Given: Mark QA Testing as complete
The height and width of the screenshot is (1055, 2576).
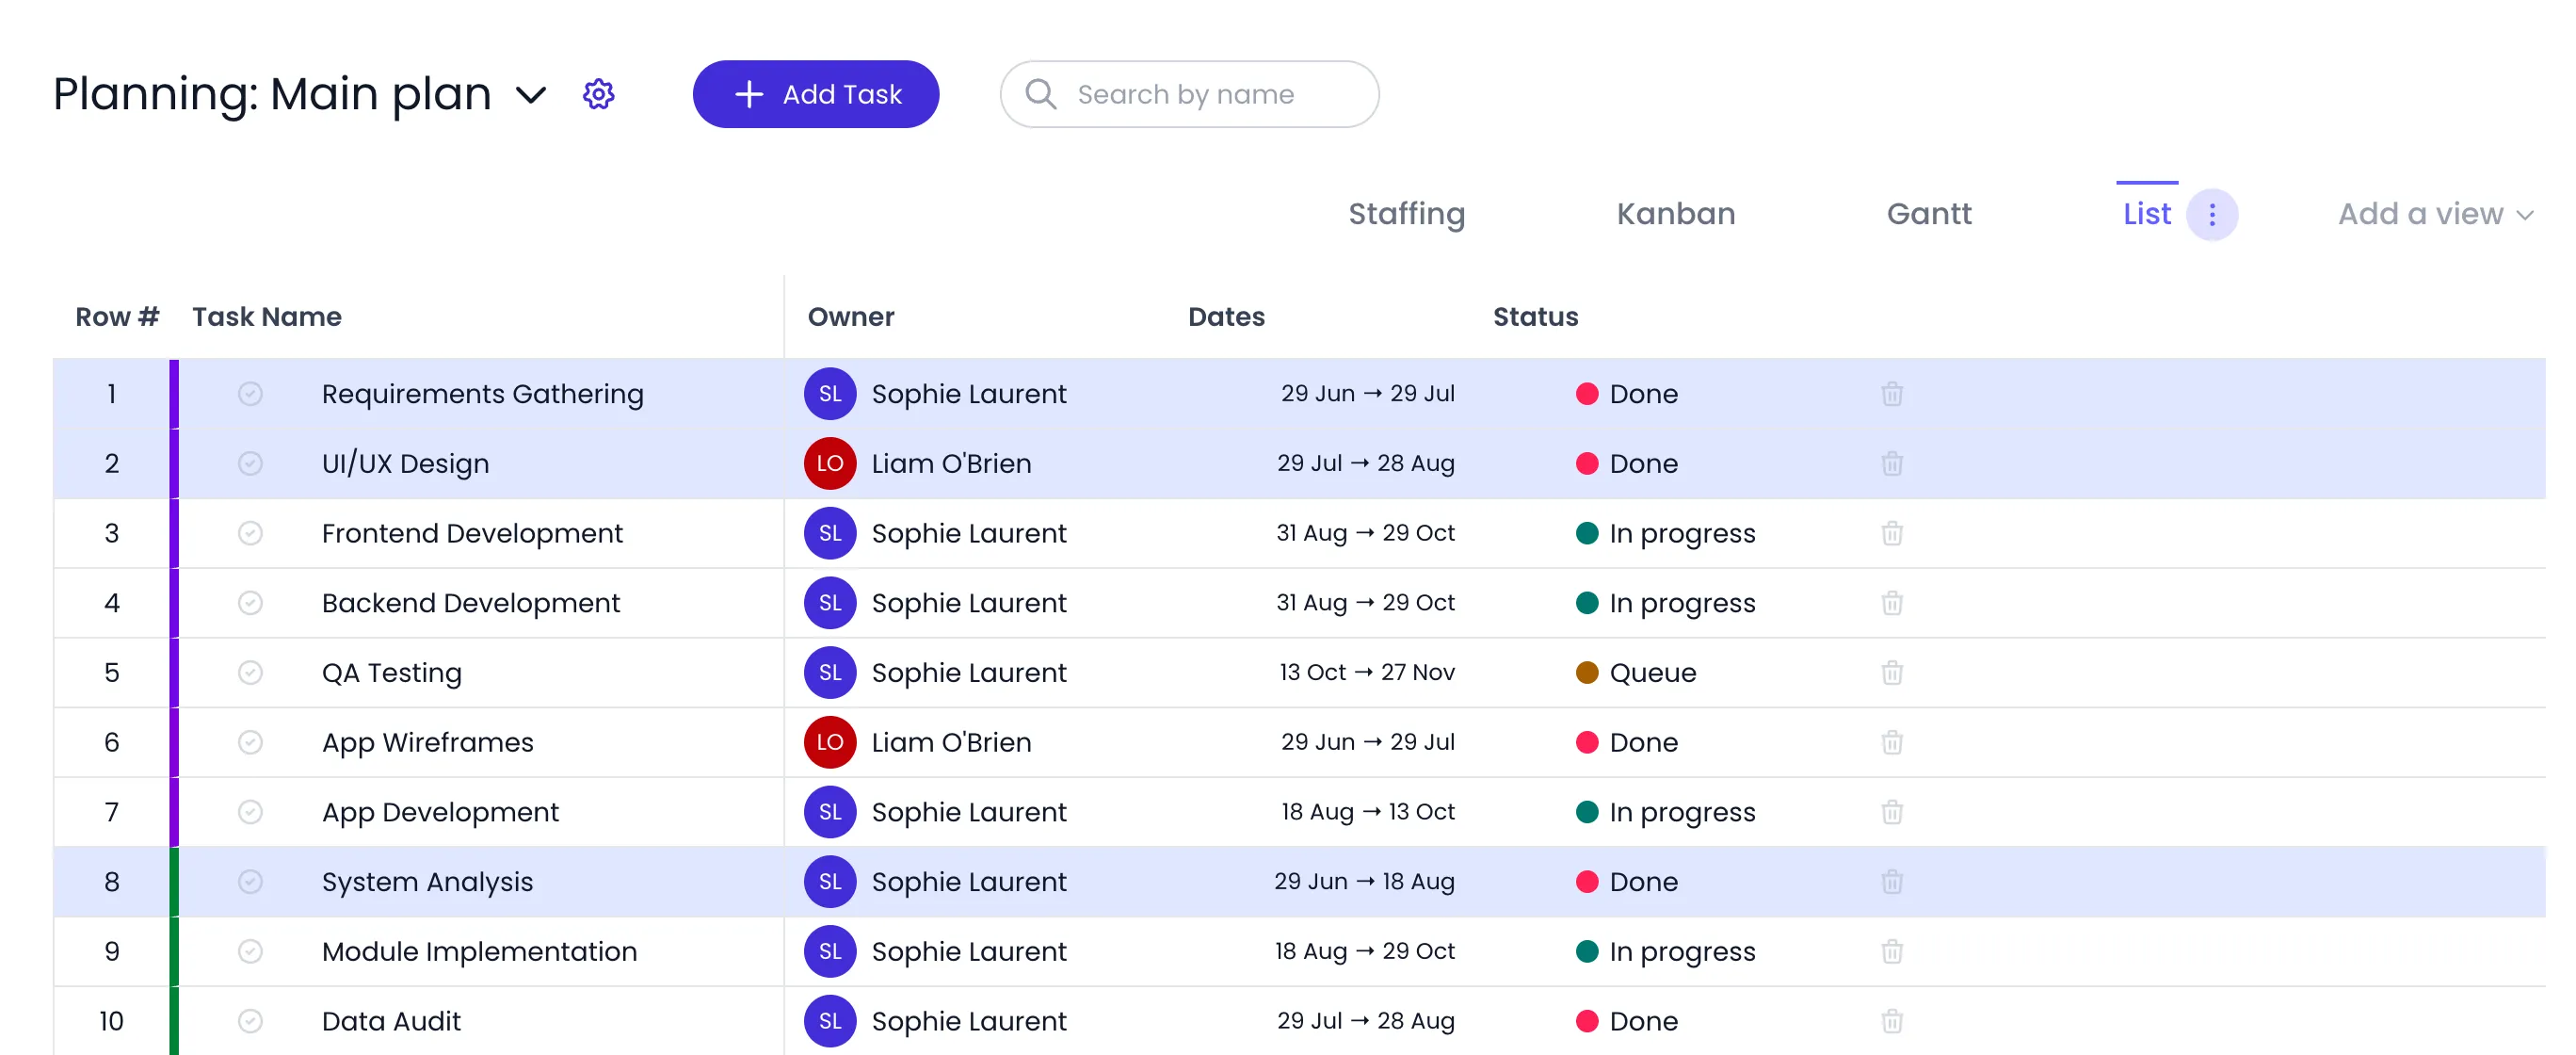Looking at the screenshot, I should 250,673.
